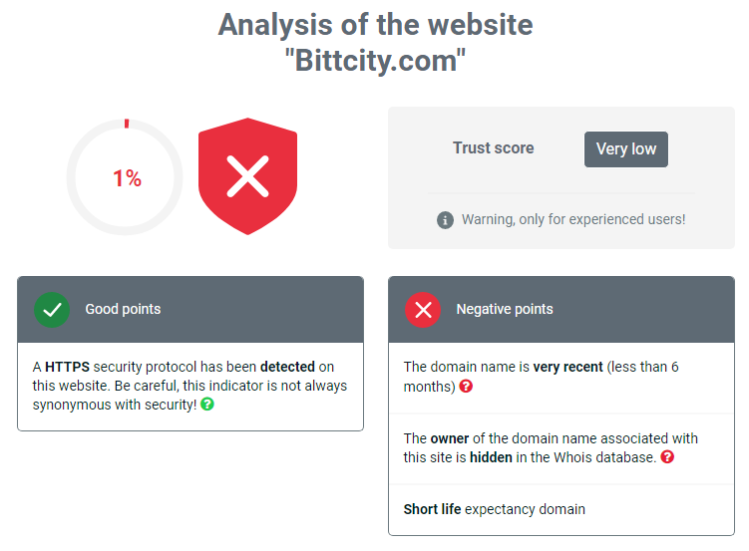Viewport: 749px width, 551px height.
Task: Click the HTTPS security protocol good point
Action: point(190,386)
